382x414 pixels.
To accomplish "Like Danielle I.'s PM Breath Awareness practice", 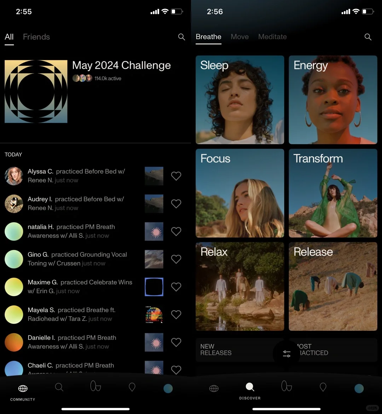I will pyautogui.click(x=176, y=342).
